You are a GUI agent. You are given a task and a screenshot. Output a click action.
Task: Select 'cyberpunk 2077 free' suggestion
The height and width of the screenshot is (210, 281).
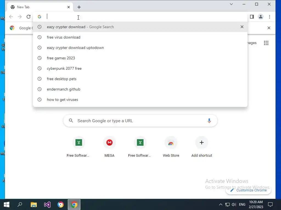click(x=140, y=68)
